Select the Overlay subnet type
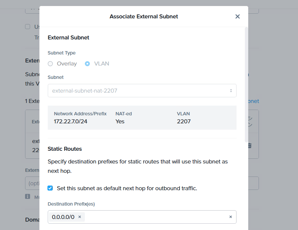 pyautogui.click(x=50, y=64)
